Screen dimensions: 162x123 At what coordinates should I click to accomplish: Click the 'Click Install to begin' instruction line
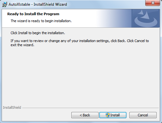(x=38, y=33)
